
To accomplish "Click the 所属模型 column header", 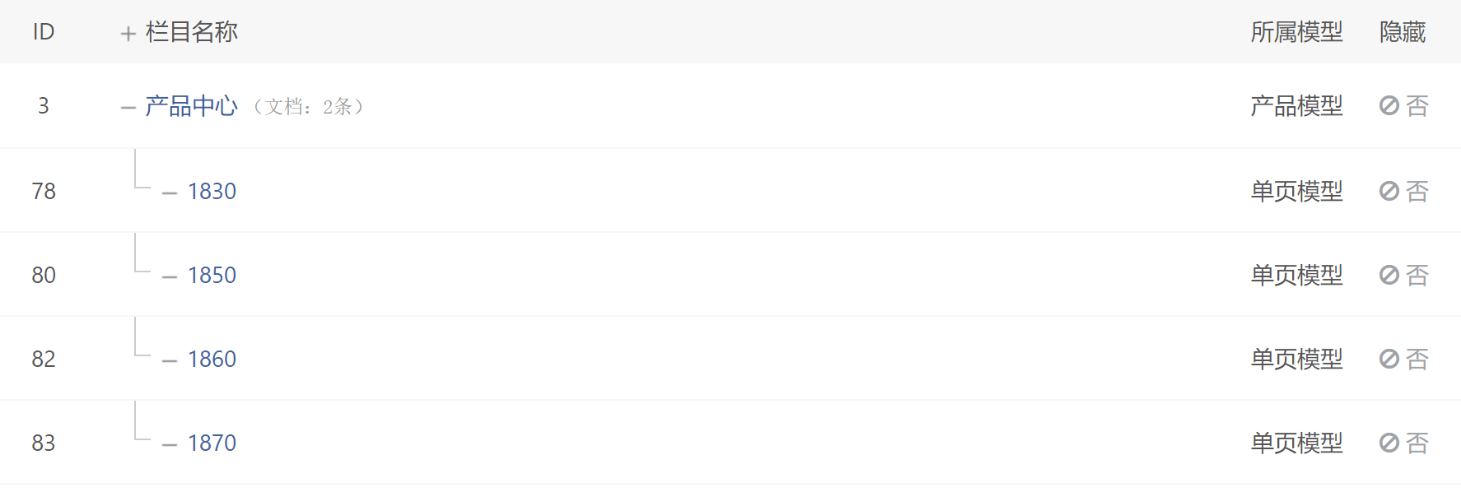I will [1296, 32].
